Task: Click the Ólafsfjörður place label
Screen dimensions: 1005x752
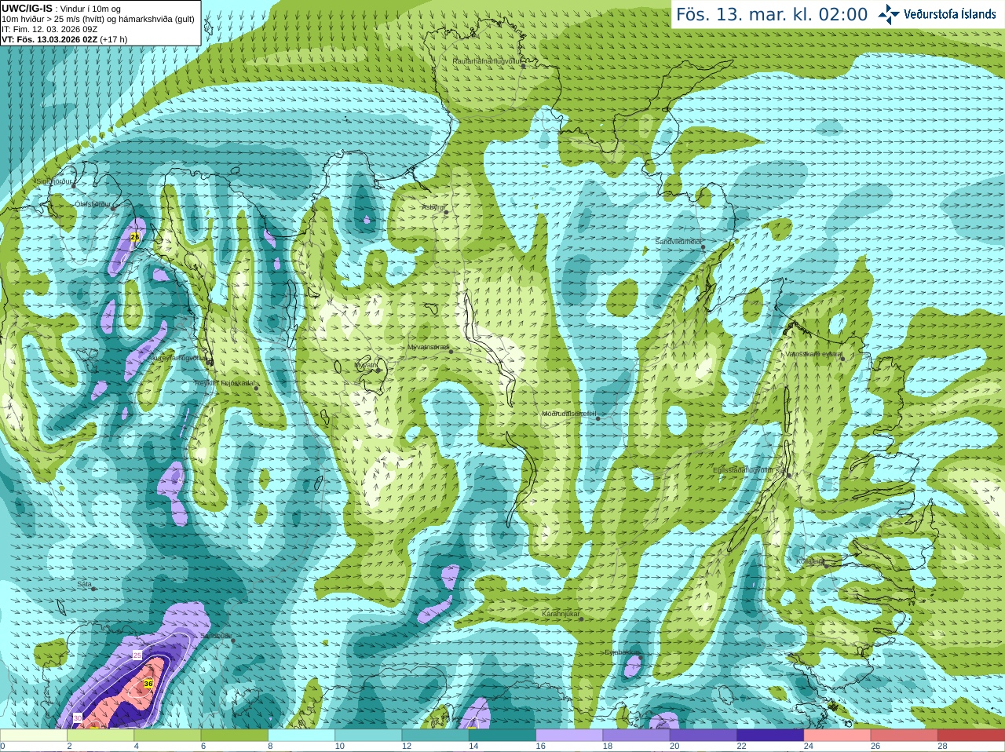Action: coord(92,204)
